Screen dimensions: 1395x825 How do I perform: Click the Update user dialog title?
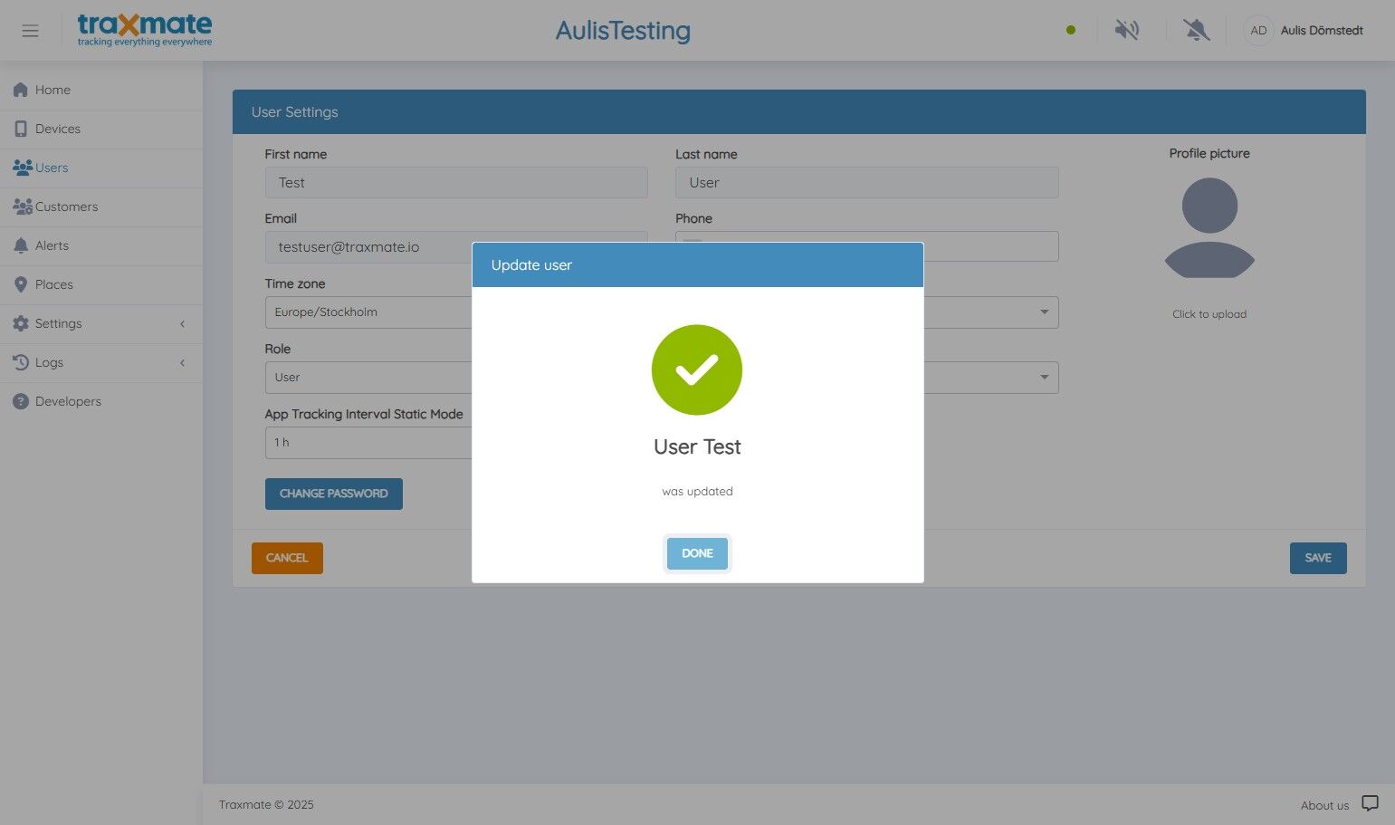coord(531,265)
